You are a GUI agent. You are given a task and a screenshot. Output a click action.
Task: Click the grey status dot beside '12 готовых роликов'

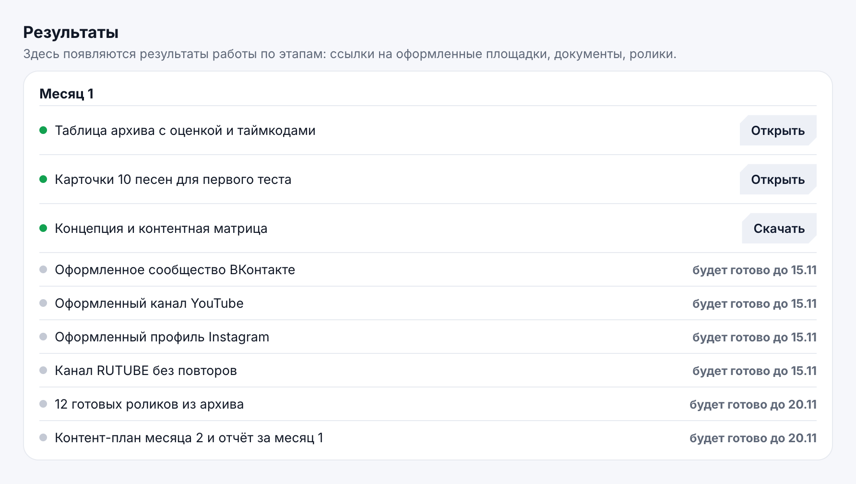click(43, 404)
